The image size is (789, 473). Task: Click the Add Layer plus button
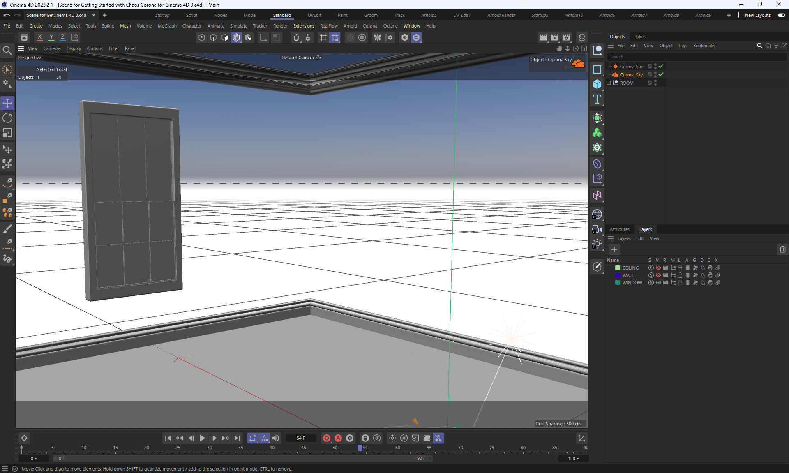click(x=614, y=249)
